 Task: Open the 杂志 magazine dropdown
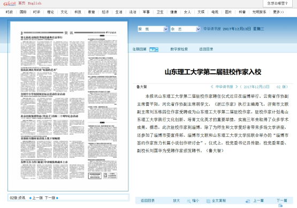(x=185, y=29)
